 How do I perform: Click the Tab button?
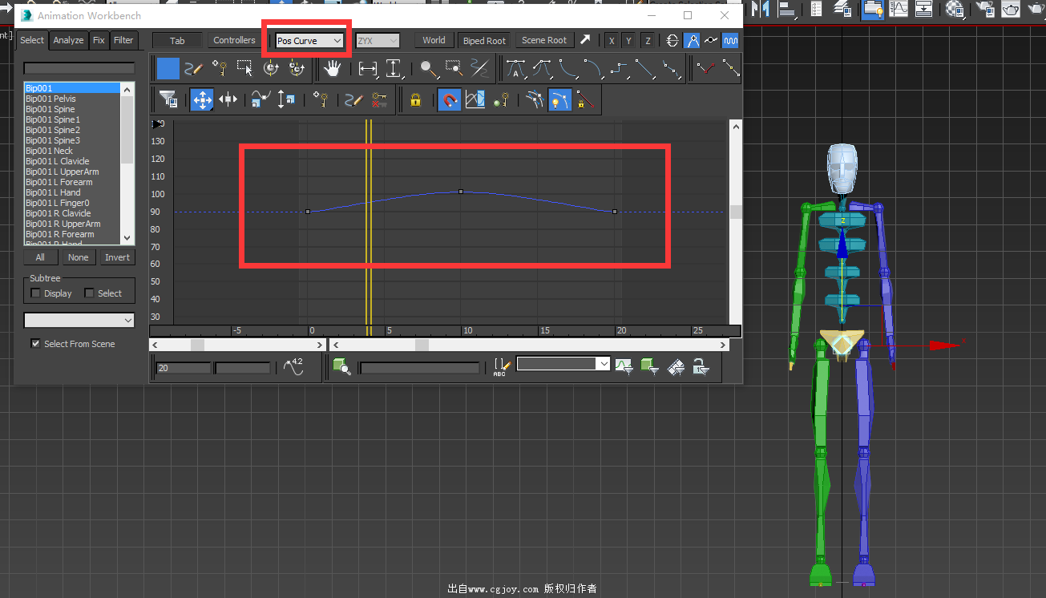pos(177,40)
